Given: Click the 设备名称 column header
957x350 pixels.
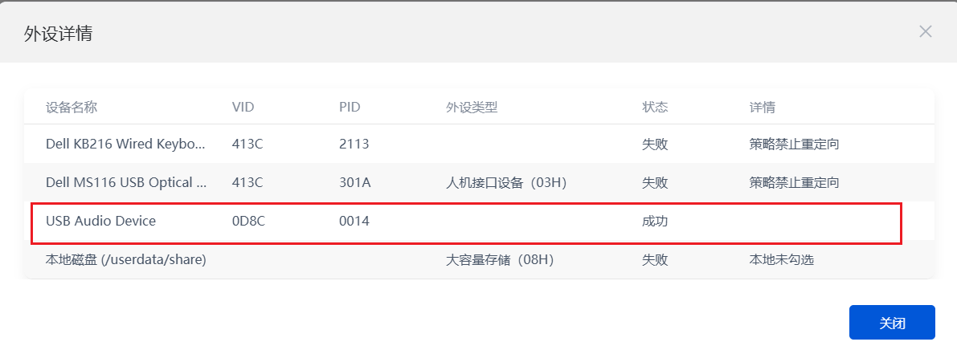Looking at the screenshot, I should pyautogui.click(x=72, y=107).
